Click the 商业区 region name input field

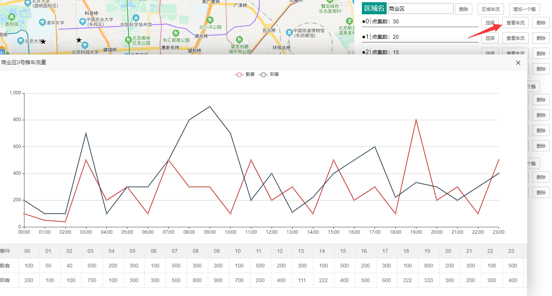[x=420, y=8]
